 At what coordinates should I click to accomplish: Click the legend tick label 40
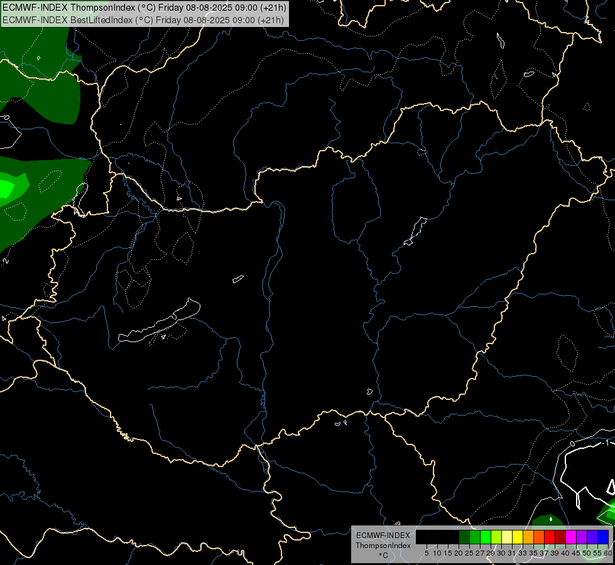pos(565,553)
